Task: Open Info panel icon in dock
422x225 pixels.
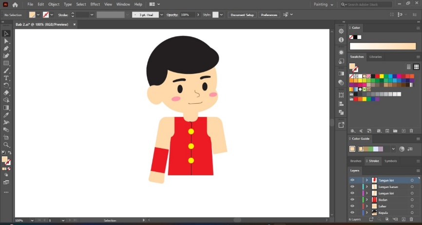Action: pyautogui.click(x=341, y=40)
